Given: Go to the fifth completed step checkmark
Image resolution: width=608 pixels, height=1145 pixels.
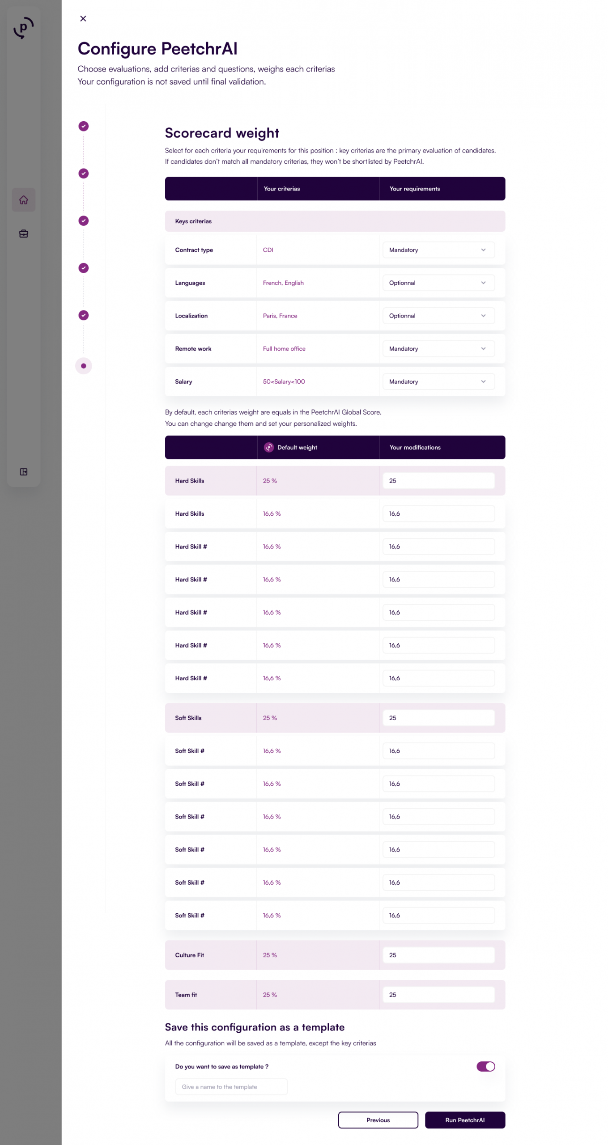Looking at the screenshot, I should (x=84, y=315).
